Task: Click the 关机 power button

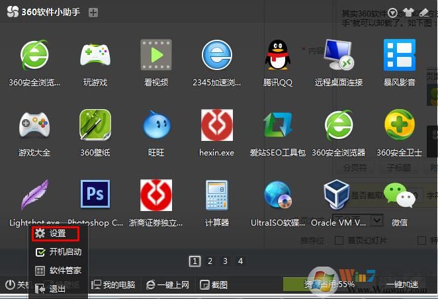Action: tap(17, 284)
